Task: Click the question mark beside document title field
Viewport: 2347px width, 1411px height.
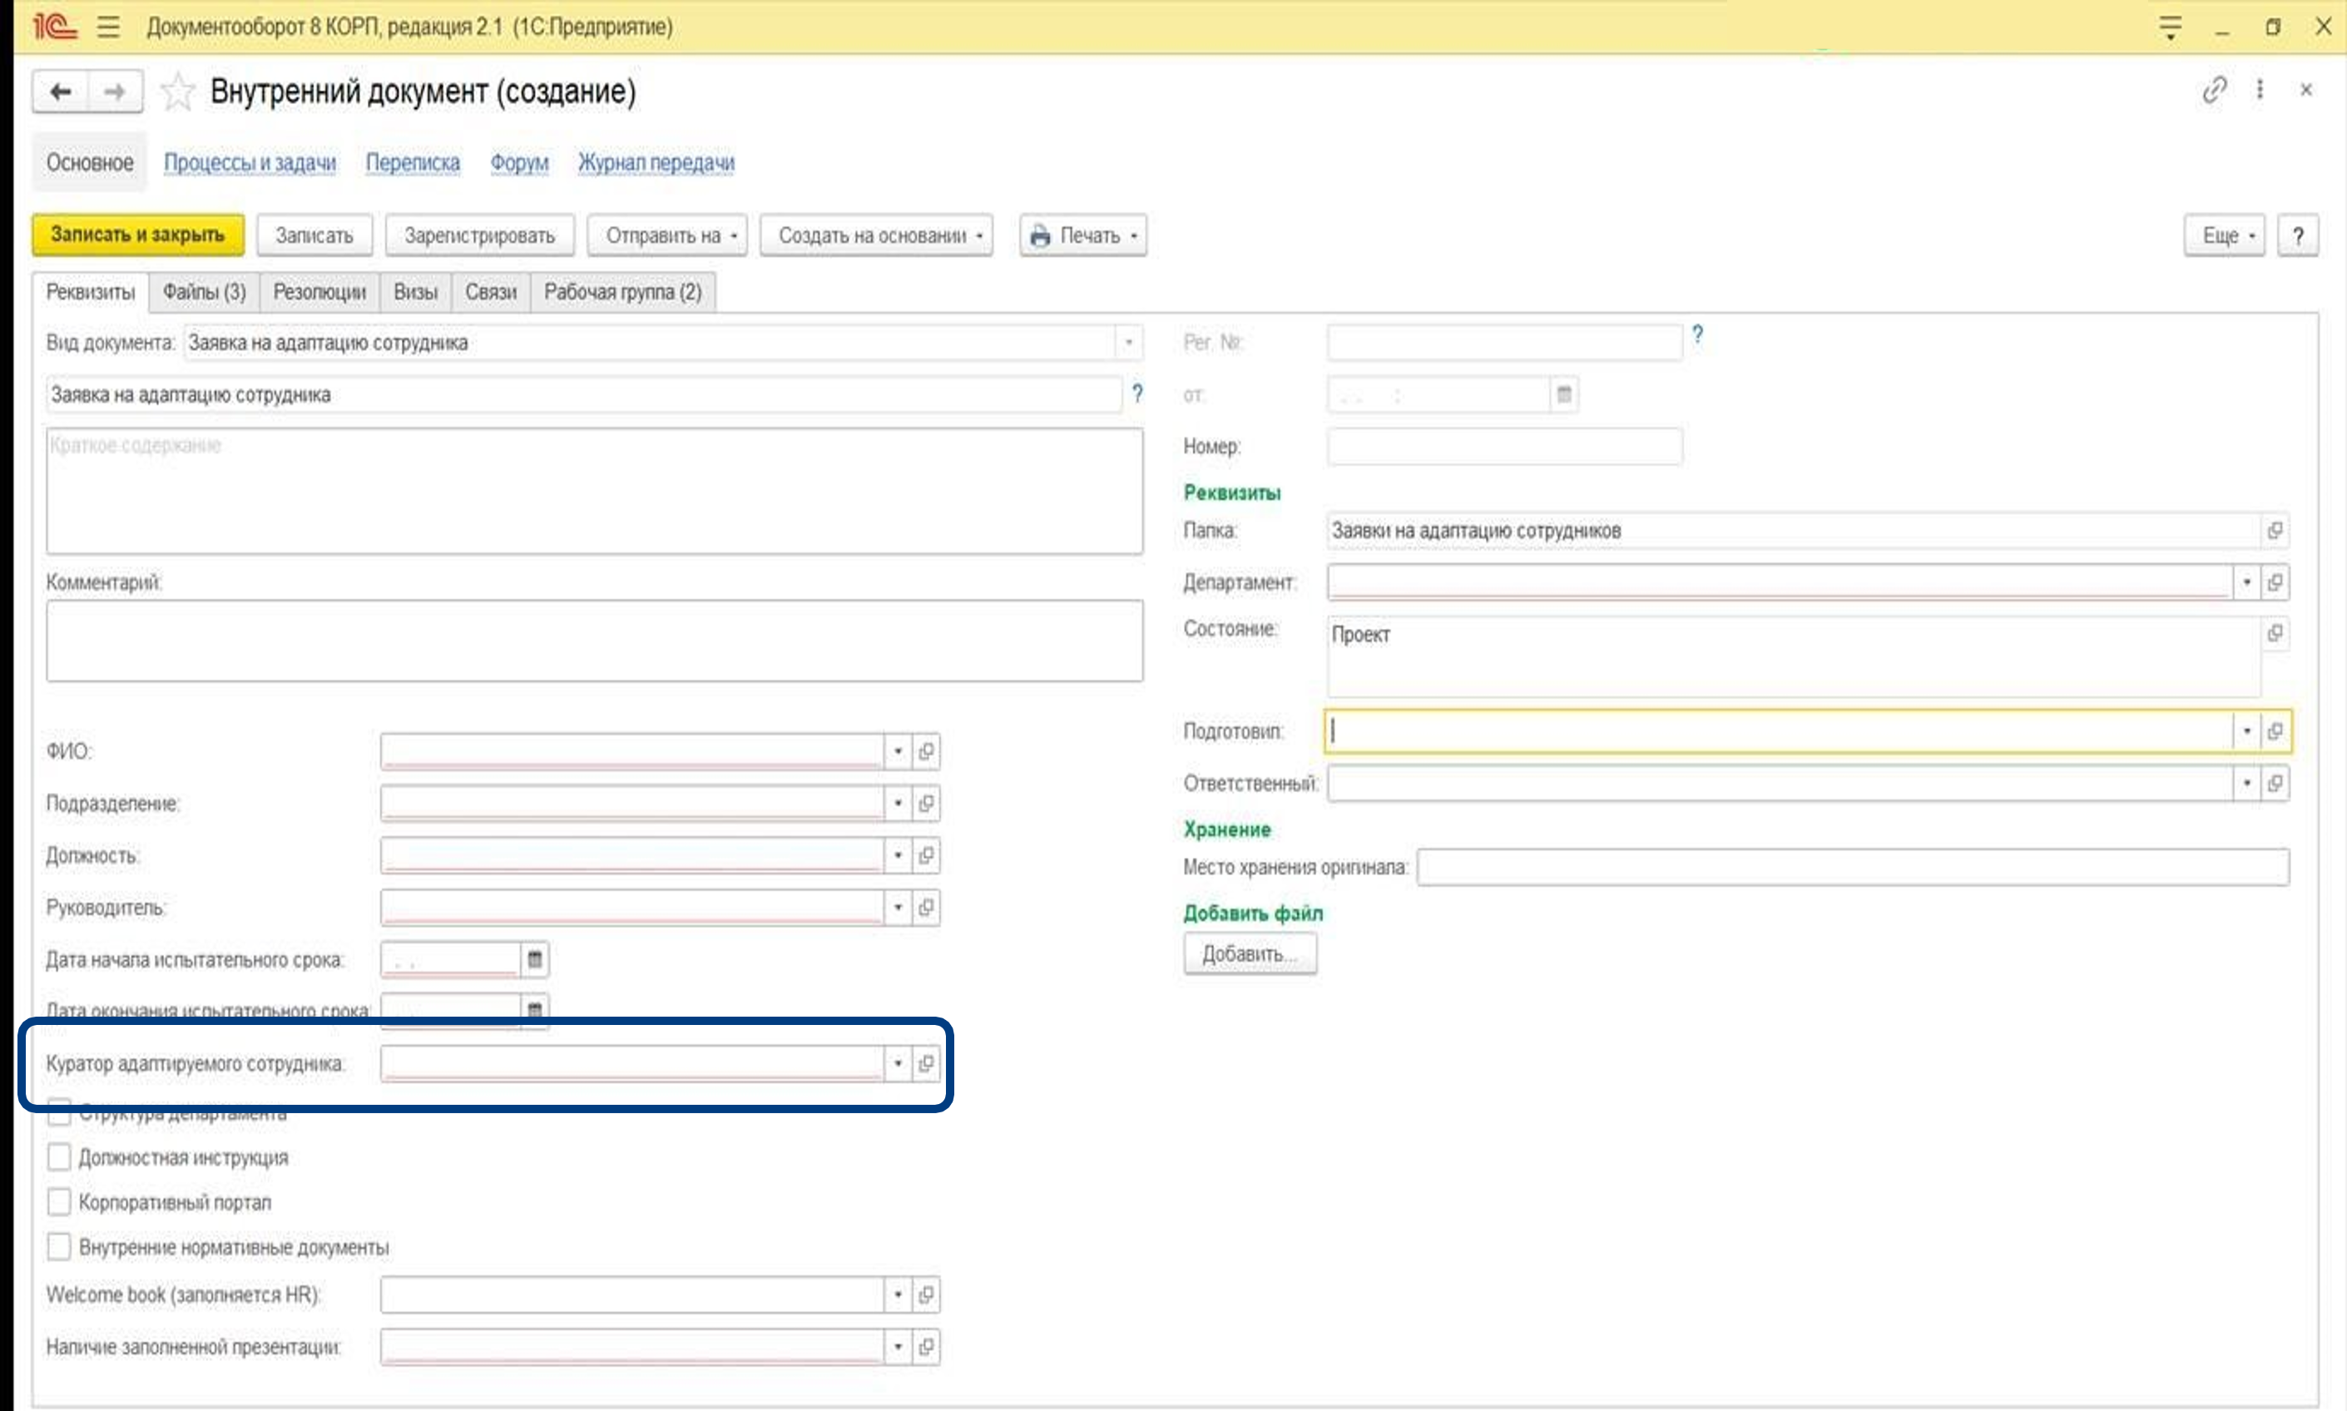Action: (x=1137, y=394)
